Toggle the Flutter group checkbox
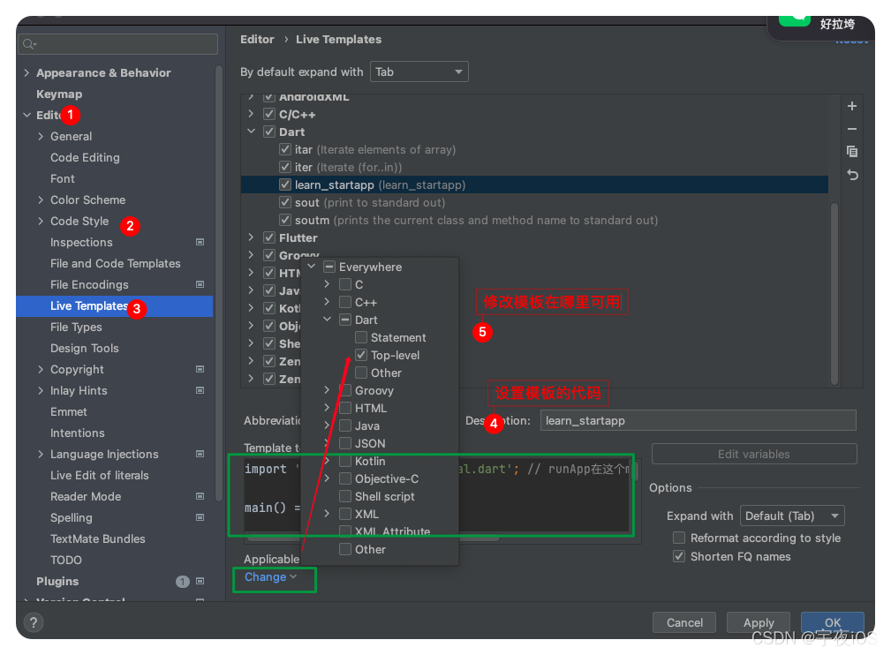 point(269,237)
